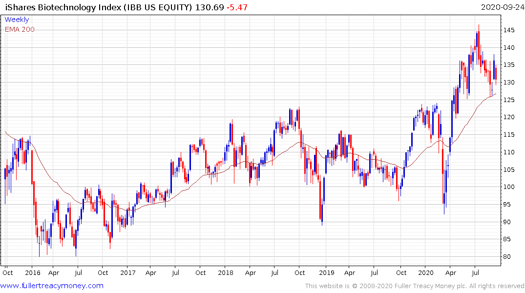The image size is (525, 293).
Task: Click the 2018 year axis label
Action: 225,272
